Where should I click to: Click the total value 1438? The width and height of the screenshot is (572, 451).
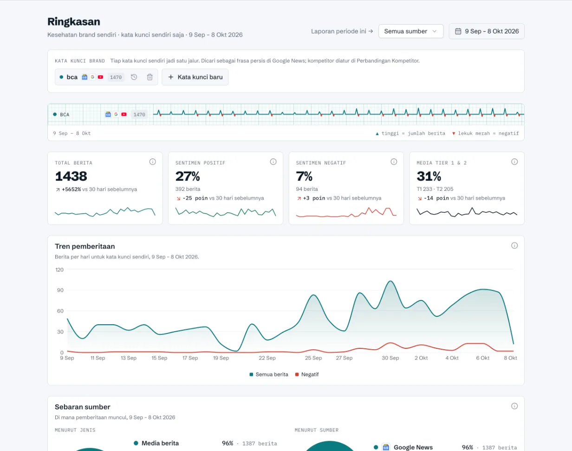[x=71, y=176]
